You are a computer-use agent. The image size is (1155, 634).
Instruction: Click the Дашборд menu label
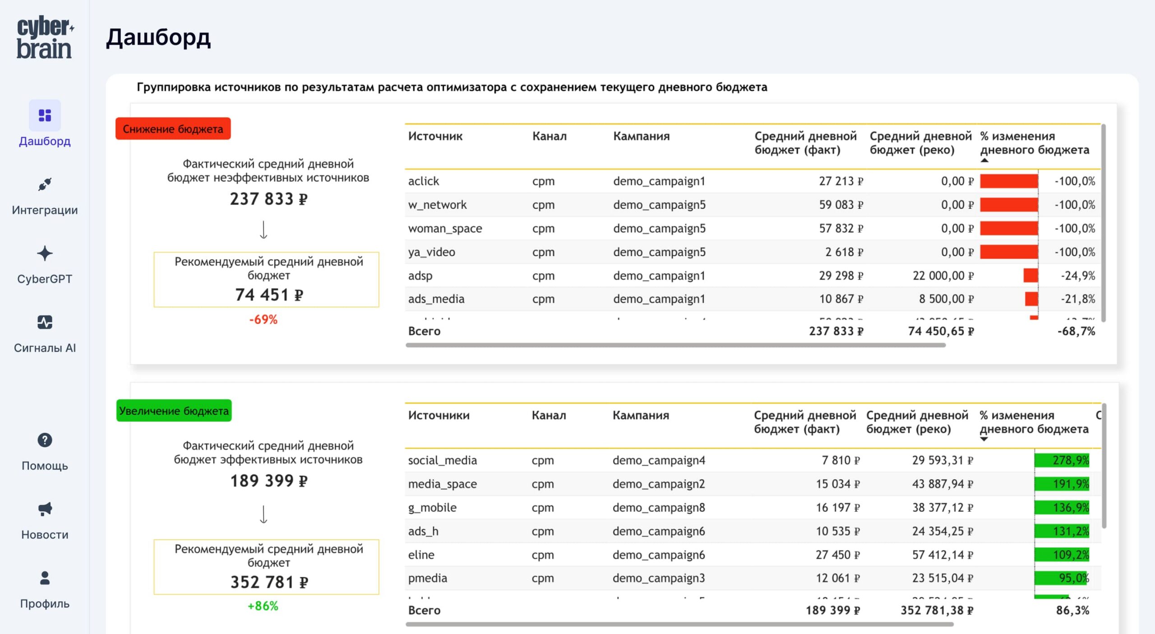click(x=45, y=141)
